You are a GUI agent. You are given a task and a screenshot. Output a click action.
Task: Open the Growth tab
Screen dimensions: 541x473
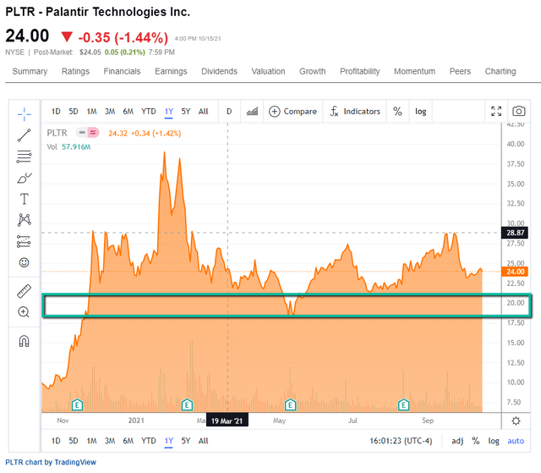click(x=312, y=71)
